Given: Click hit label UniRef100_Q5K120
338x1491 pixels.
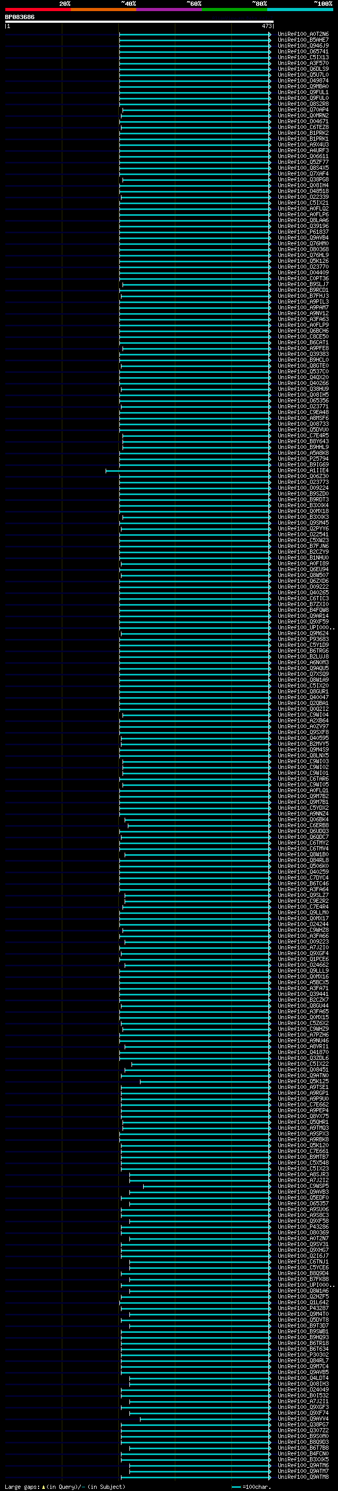Looking at the screenshot, I should point(303,1146).
